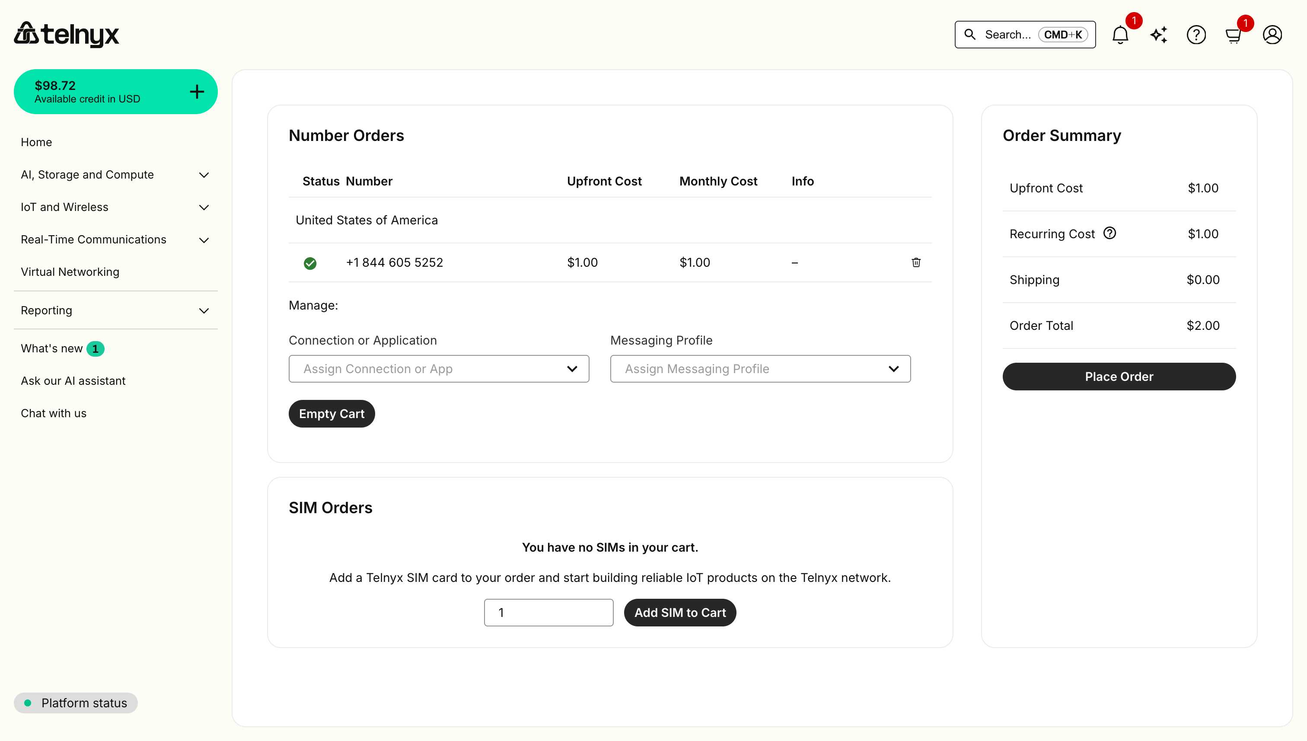Click the Recurring Cost info icon
This screenshot has height=741, width=1307.
(x=1109, y=233)
